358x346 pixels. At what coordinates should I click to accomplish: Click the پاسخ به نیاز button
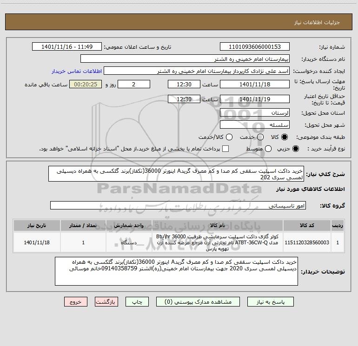tap(270, 302)
